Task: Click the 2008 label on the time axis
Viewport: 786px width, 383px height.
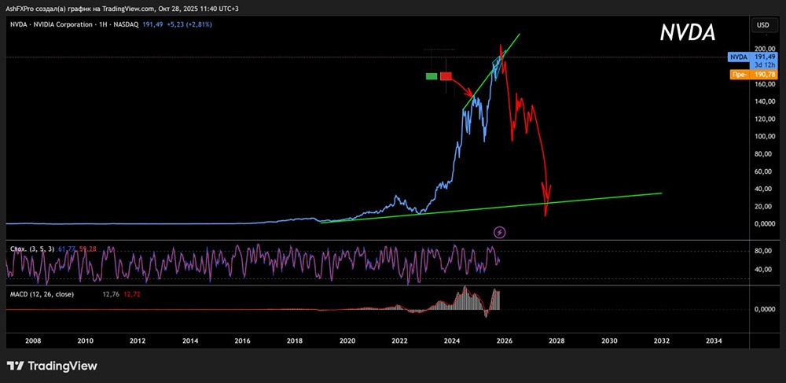Action: point(33,341)
